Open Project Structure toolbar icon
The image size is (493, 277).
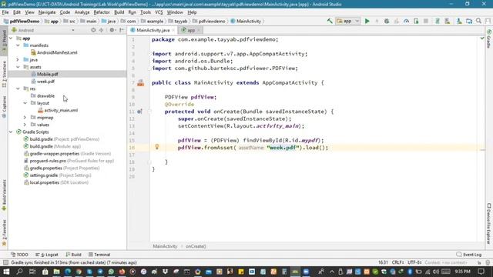pyautogui.click(x=469, y=21)
